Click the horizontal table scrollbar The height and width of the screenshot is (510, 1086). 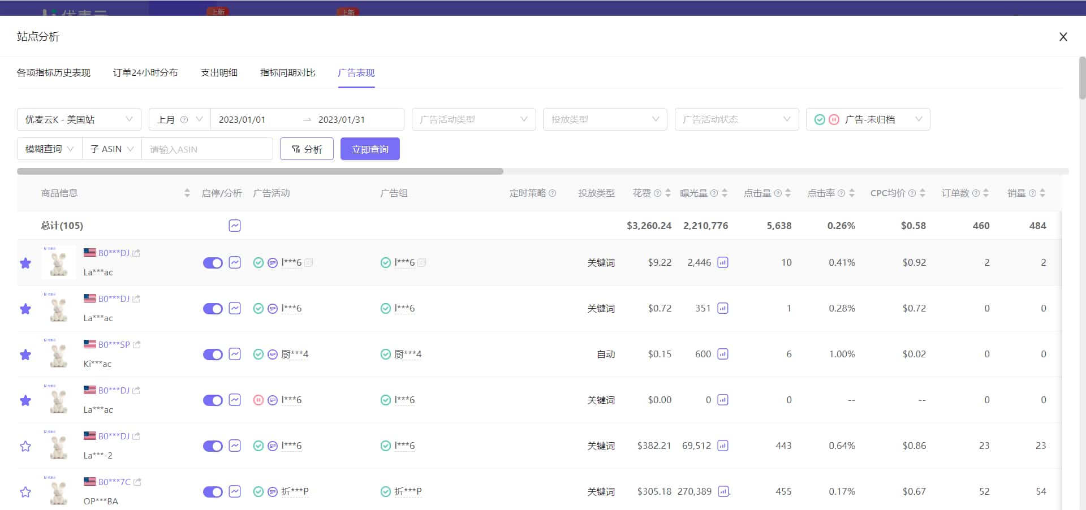(x=260, y=171)
